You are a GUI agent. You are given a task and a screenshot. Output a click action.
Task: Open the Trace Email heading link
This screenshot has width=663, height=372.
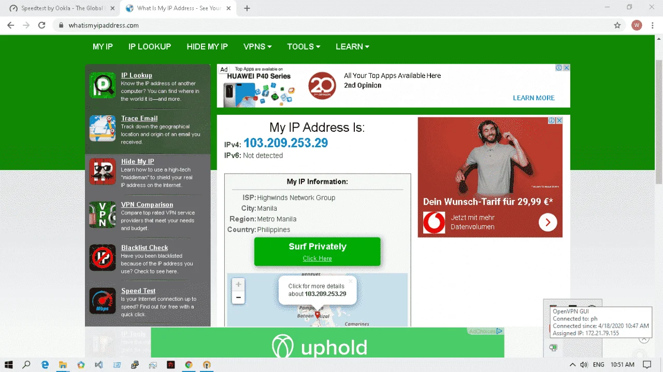[139, 118]
